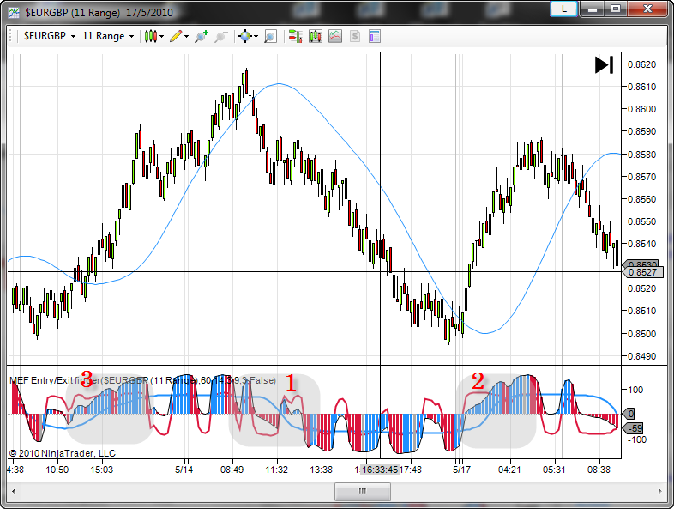Click the candlestick chart style icon

150,36
